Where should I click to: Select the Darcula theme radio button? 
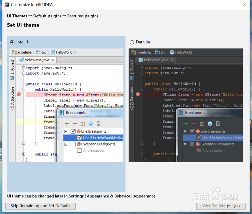pyautogui.click(x=132, y=42)
